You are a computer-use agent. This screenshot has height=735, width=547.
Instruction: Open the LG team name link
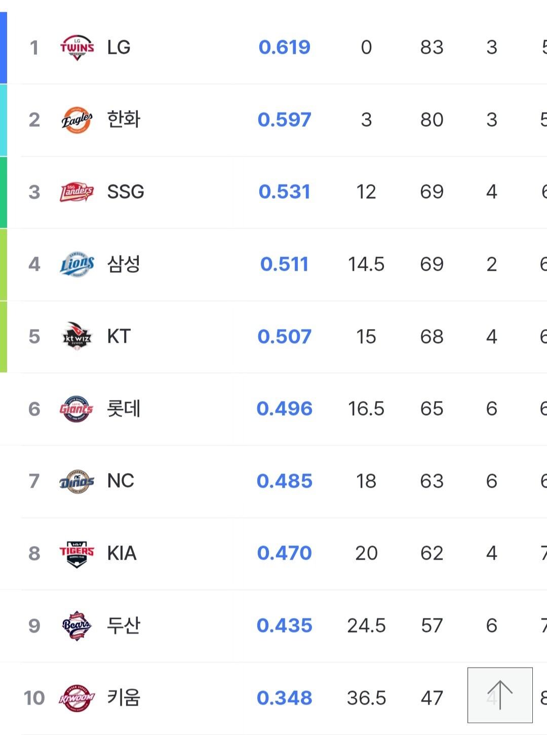pyautogui.click(x=119, y=48)
